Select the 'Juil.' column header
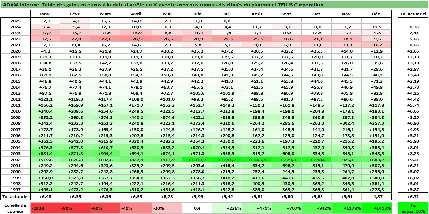Image resolution: width=429 pixels, height=214 pixels. (227, 14)
